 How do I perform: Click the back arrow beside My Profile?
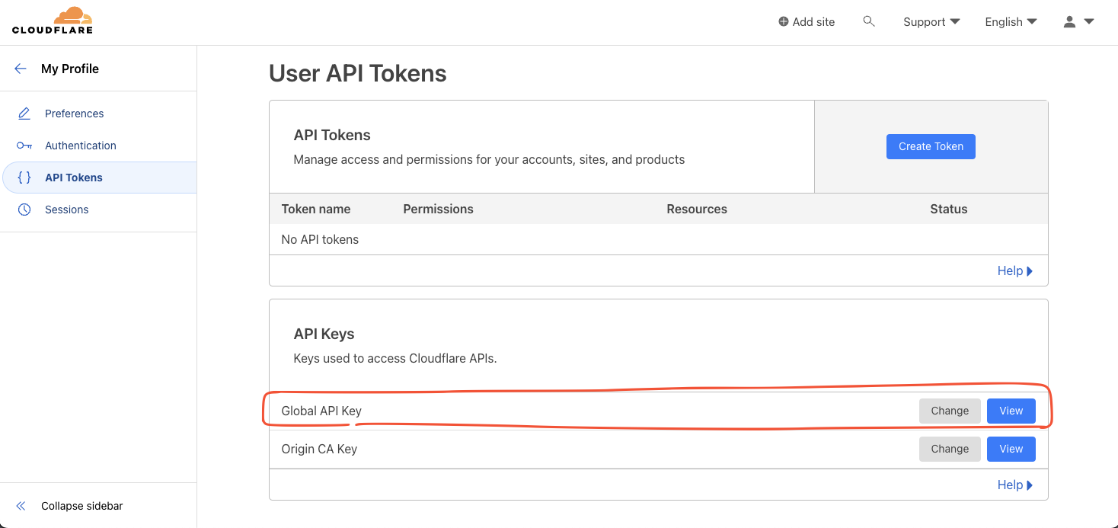click(x=21, y=69)
